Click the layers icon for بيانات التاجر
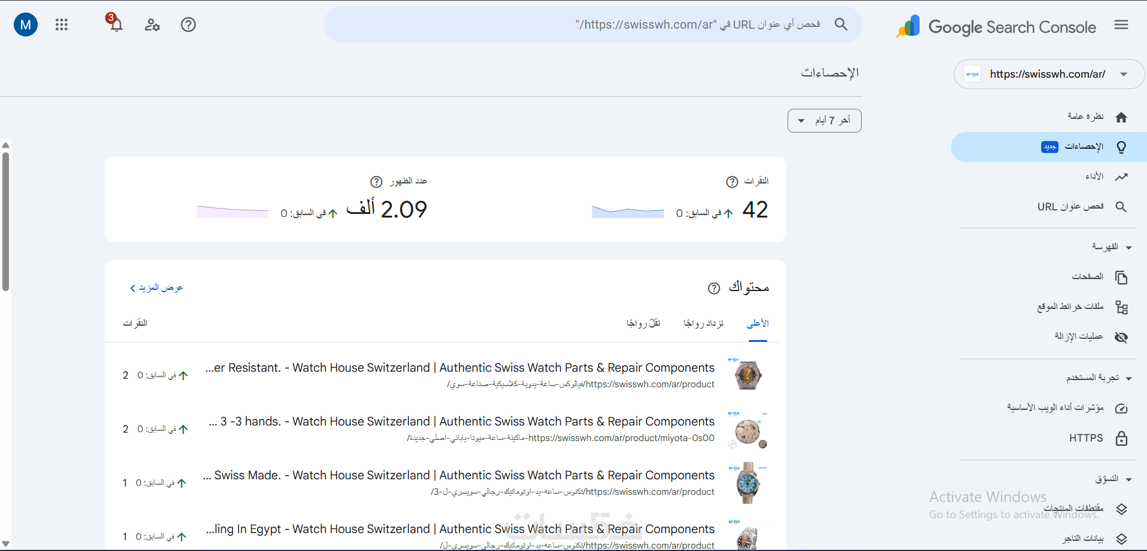Screen dimensions: 1147x551 [x=1121, y=539]
